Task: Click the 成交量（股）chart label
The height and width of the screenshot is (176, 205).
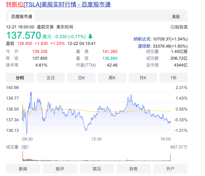Action: click(x=17, y=147)
